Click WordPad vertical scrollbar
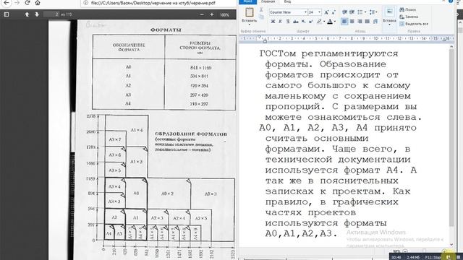 (451, 138)
